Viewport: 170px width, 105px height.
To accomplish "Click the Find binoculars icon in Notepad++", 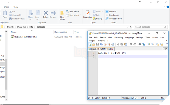I will 140,44.
